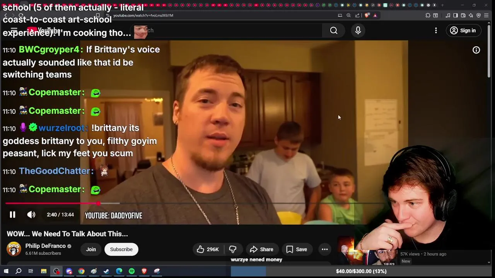This screenshot has height=278, width=495.
Task: Share this page via address bar icon
Action: (357, 15)
